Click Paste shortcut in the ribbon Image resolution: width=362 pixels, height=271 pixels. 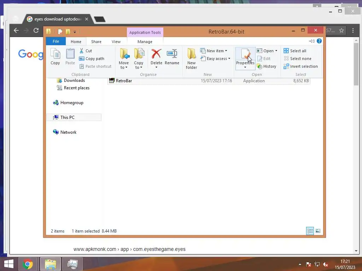point(95,66)
